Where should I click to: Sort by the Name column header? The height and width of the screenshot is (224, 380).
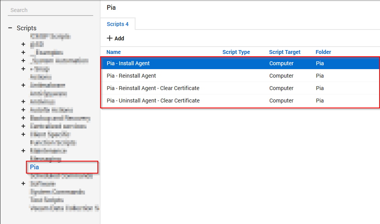[x=114, y=52]
